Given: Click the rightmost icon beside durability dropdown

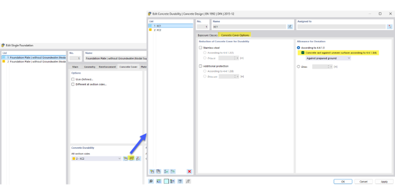Looking at the screenshot, I should pyautogui.click(x=138, y=159).
